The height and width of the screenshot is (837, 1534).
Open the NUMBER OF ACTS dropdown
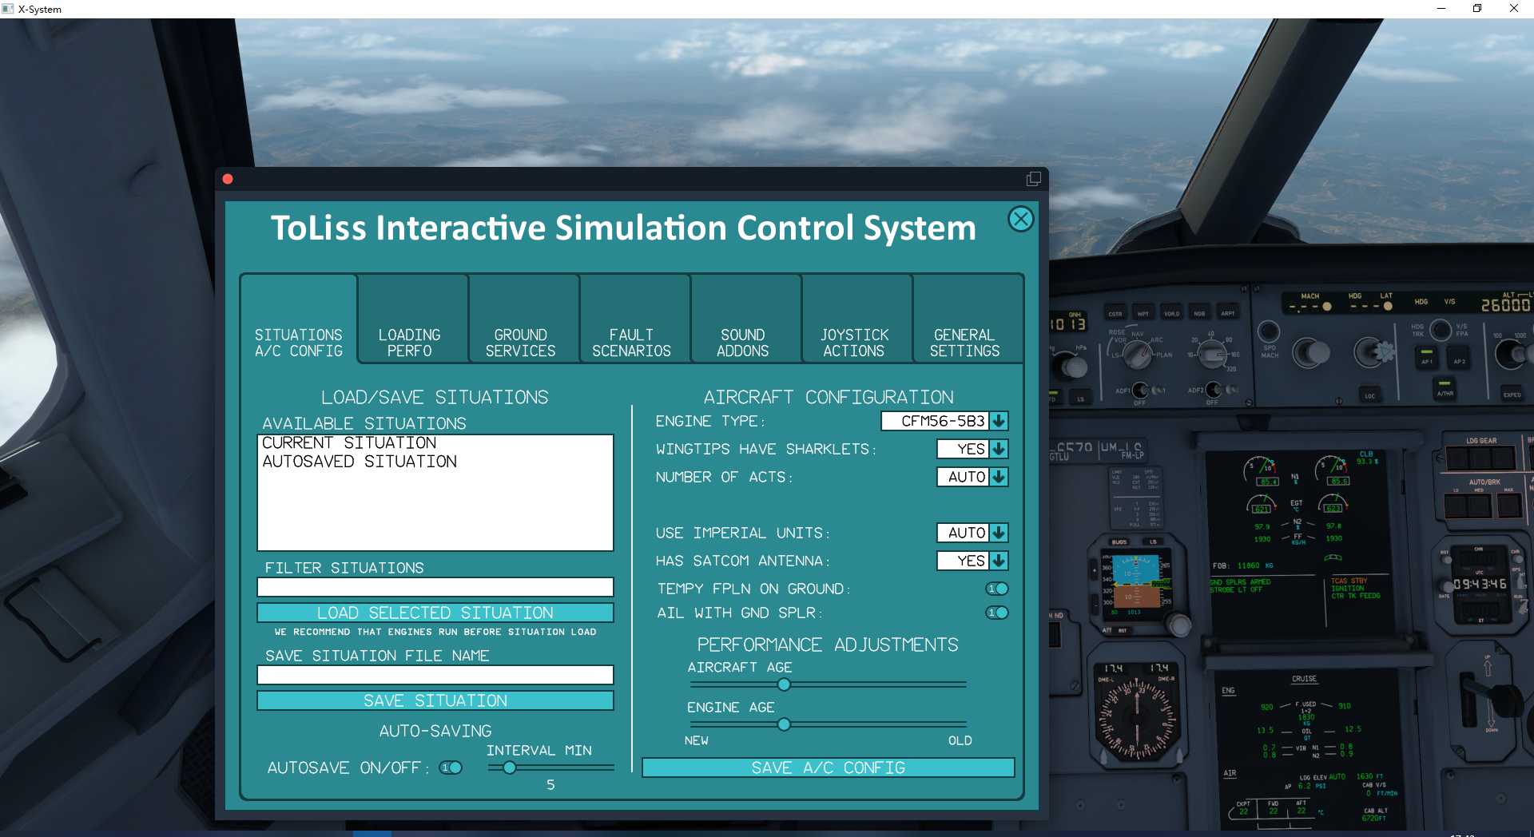(999, 477)
